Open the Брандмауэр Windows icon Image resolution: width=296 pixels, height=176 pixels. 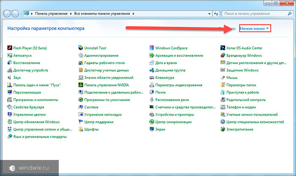click(x=223, y=55)
